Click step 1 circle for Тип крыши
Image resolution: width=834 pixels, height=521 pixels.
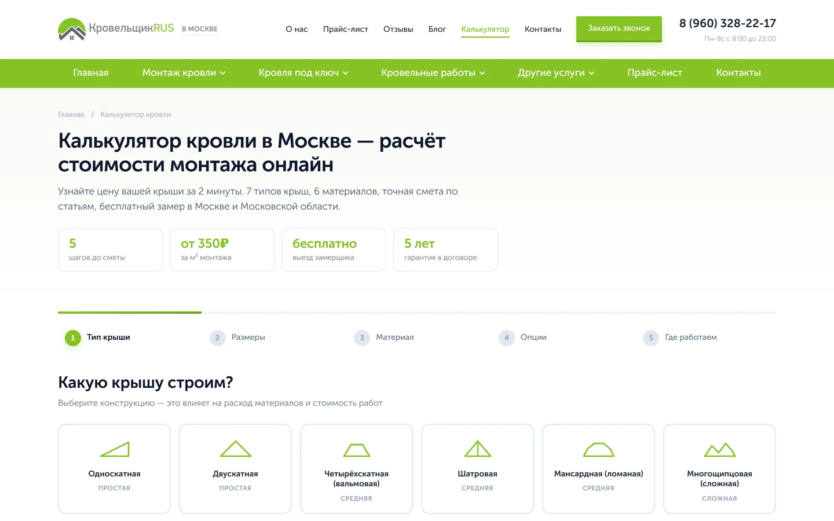73,337
